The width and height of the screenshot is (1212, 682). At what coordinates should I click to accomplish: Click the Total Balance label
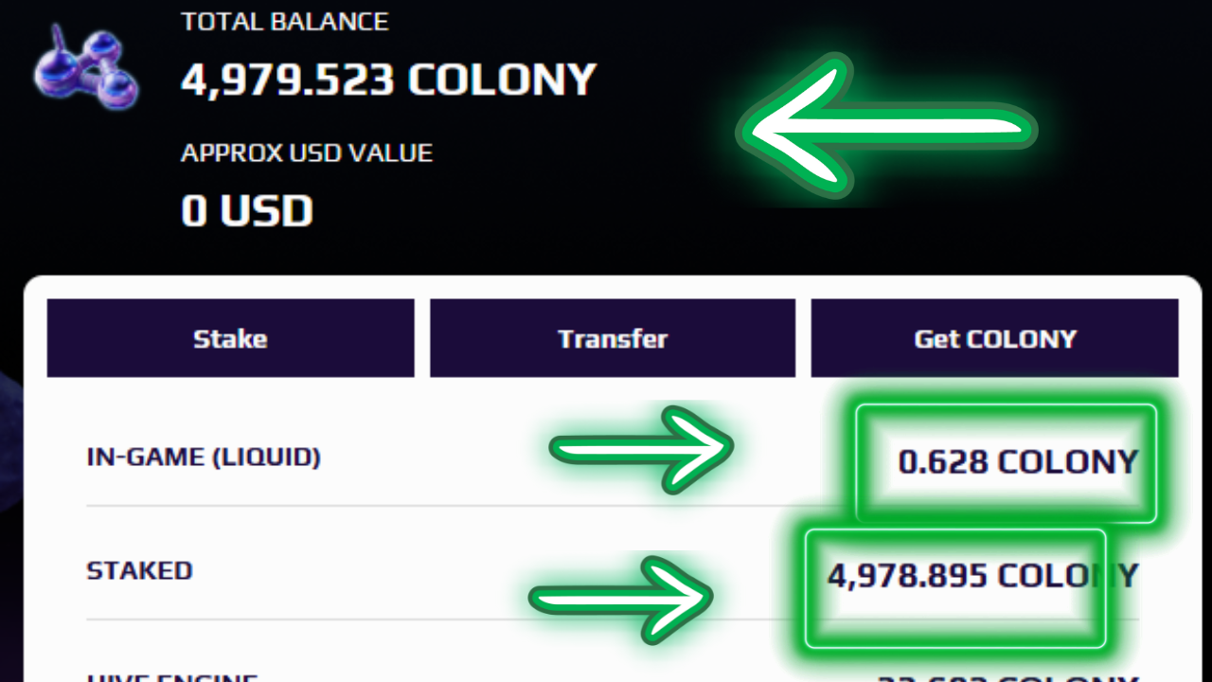pos(284,22)
